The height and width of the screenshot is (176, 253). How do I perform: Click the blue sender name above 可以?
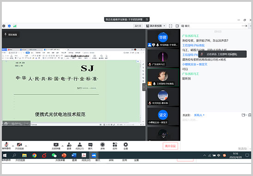(194, 64)
